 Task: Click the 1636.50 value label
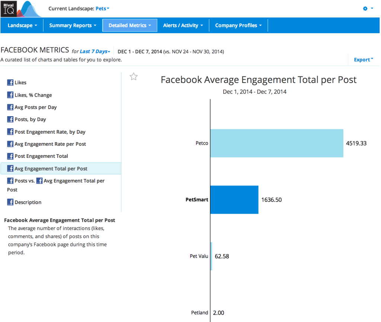[x=271, y=200]
